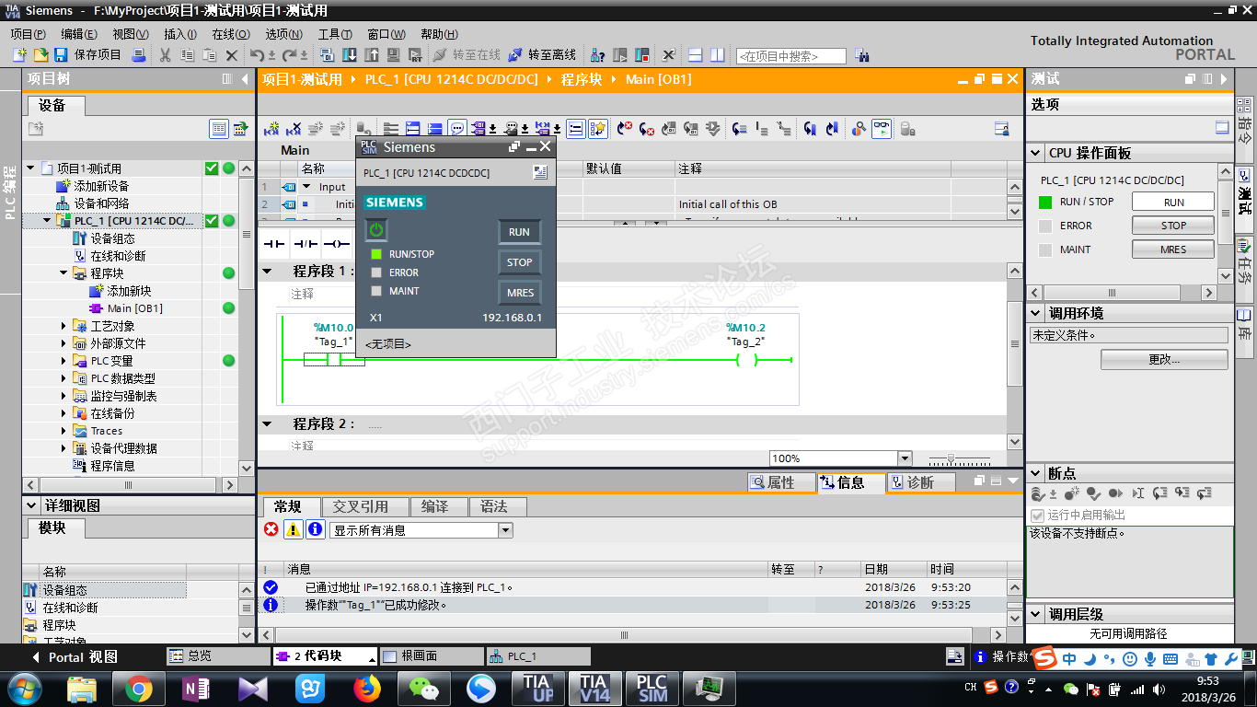Toggle network comments speech-bubble icon
This screenshot has height=707, width=1257.
click(x=456, y=129)
